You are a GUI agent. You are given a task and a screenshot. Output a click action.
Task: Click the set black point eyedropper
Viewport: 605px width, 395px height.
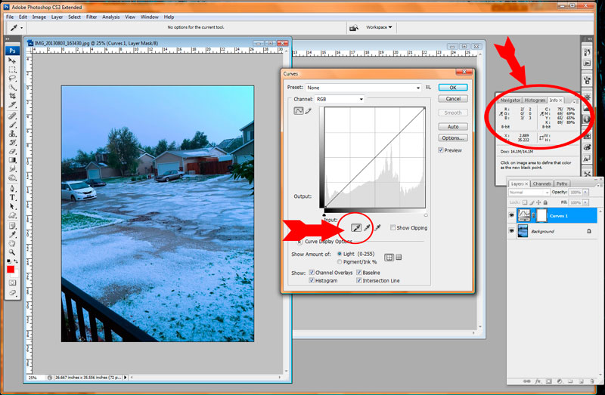pyautogui.click(x=356, y=228)
